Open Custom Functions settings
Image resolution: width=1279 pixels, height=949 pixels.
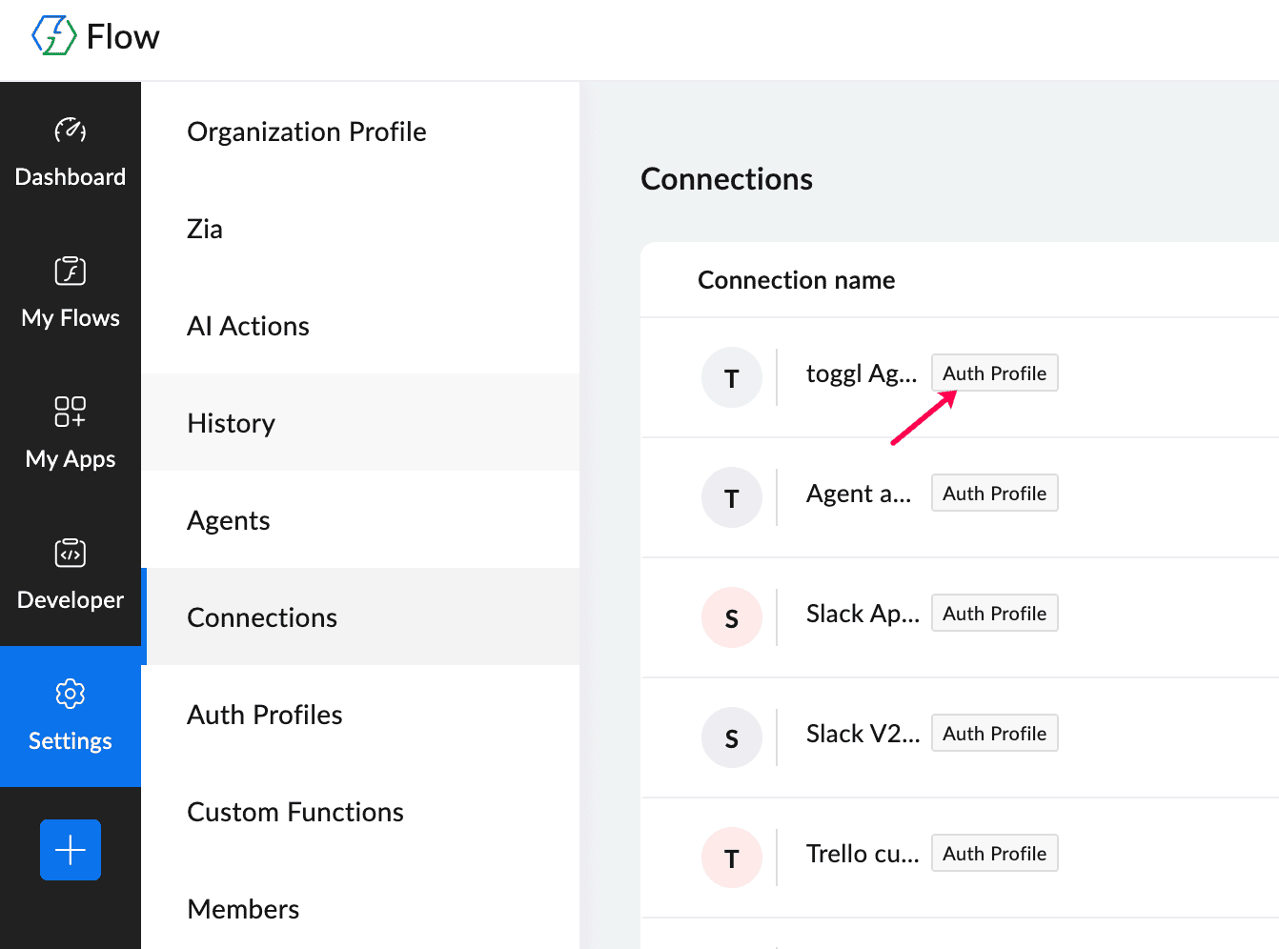click(294, 812)
